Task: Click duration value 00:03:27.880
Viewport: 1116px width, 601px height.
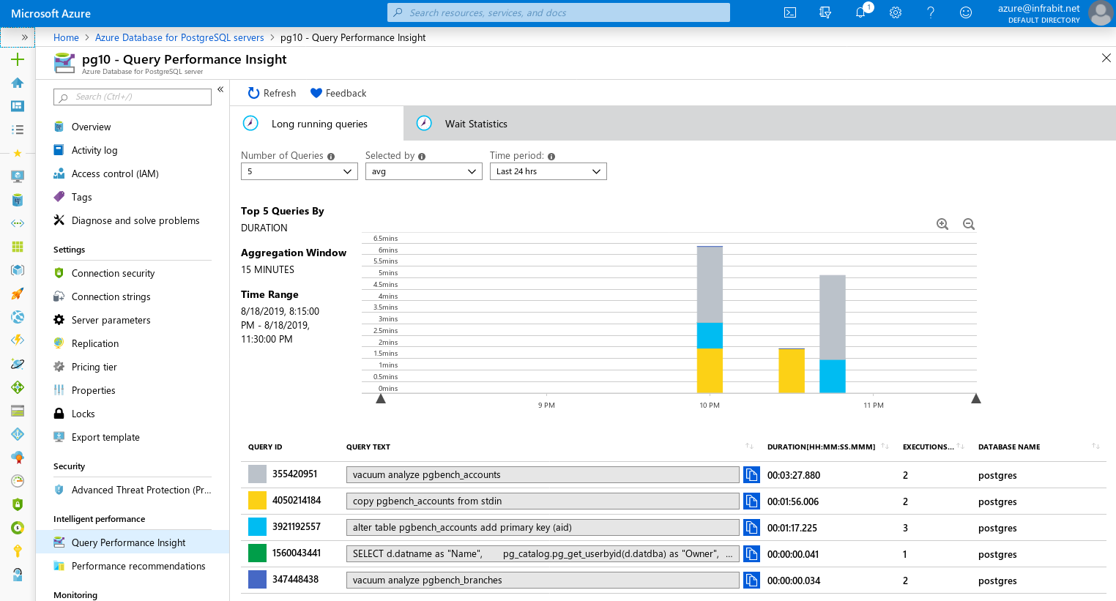Action: pos(794,475)
